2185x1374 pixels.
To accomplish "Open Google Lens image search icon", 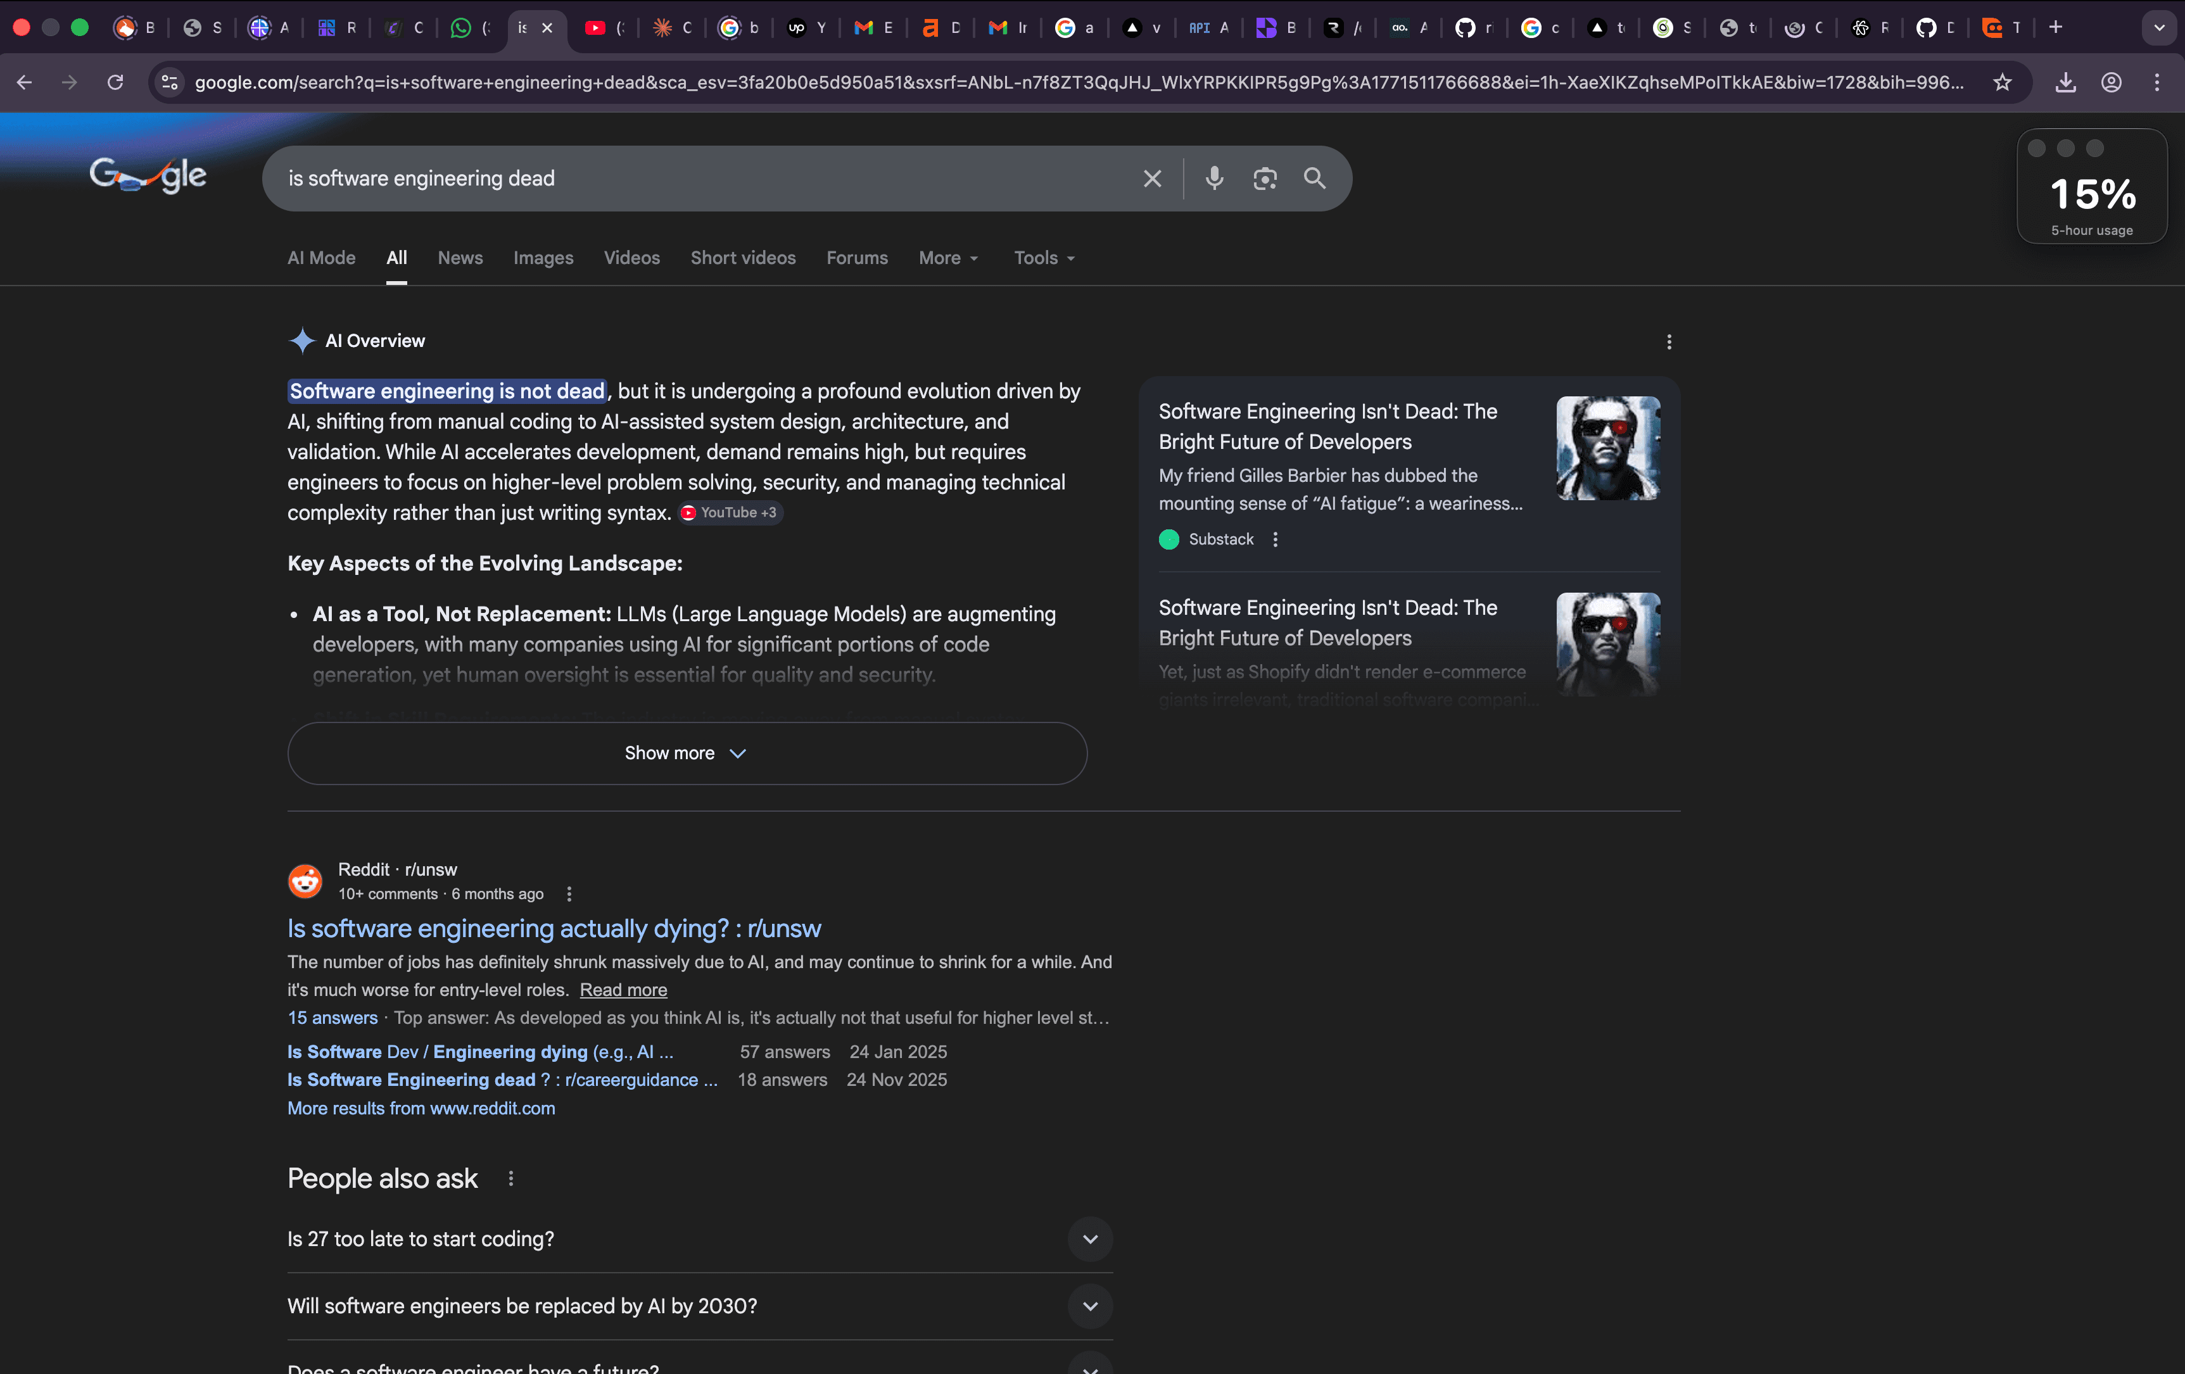I will click(1265, 179).
